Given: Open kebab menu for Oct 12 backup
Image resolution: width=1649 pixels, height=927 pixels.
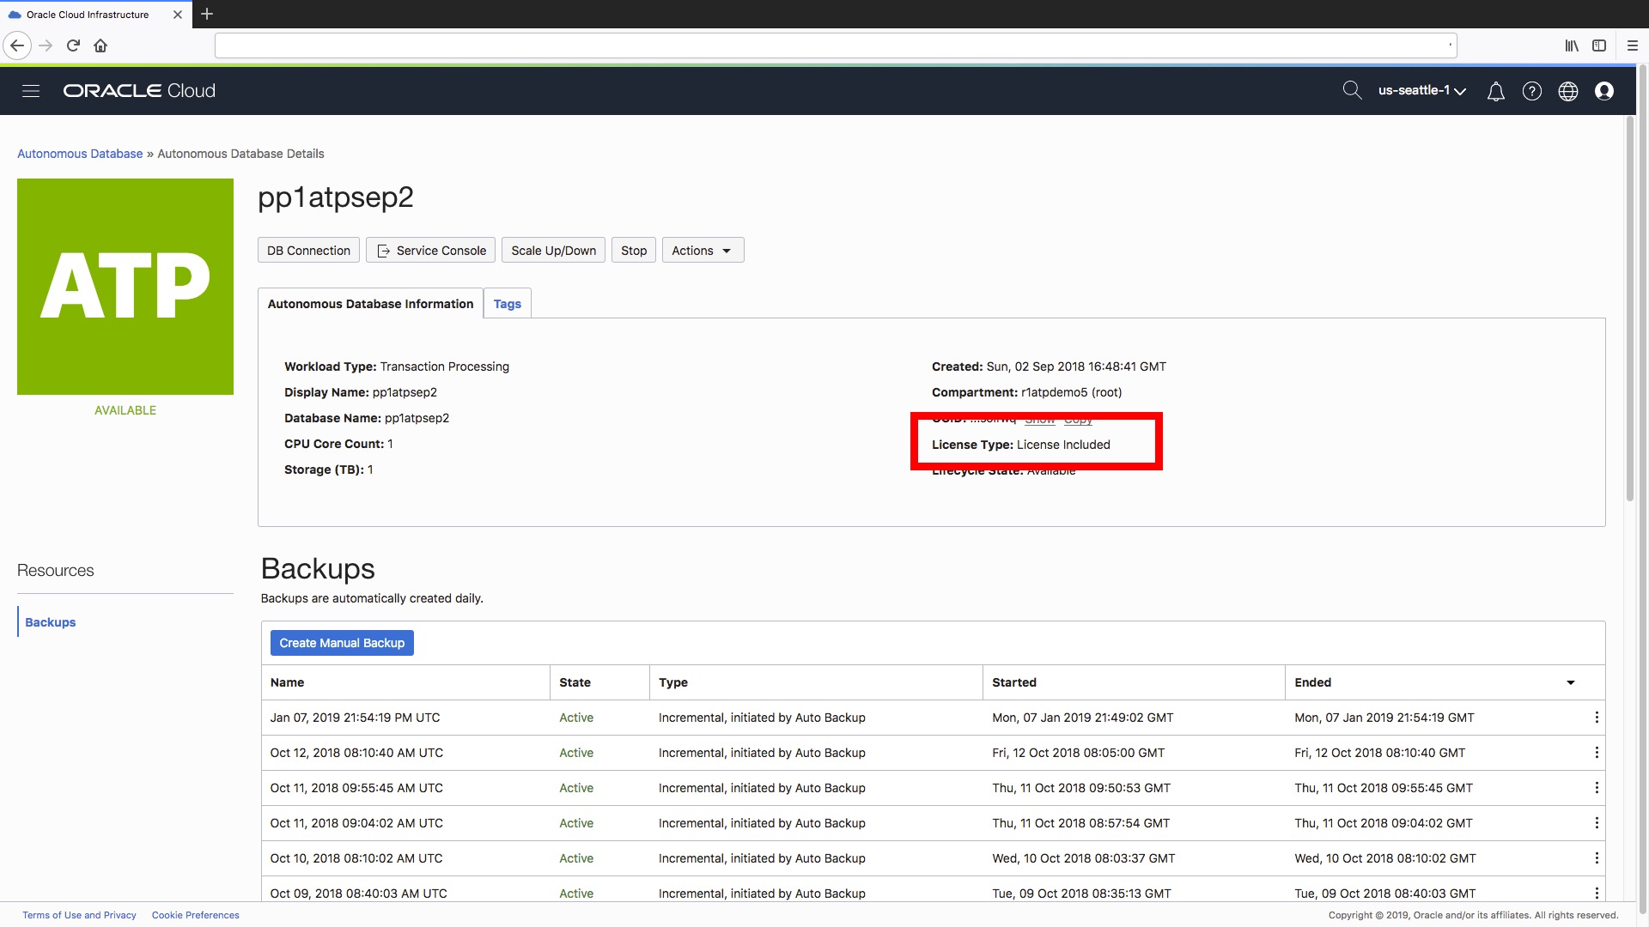Looking at the screenshot, I should point(1596,753).
